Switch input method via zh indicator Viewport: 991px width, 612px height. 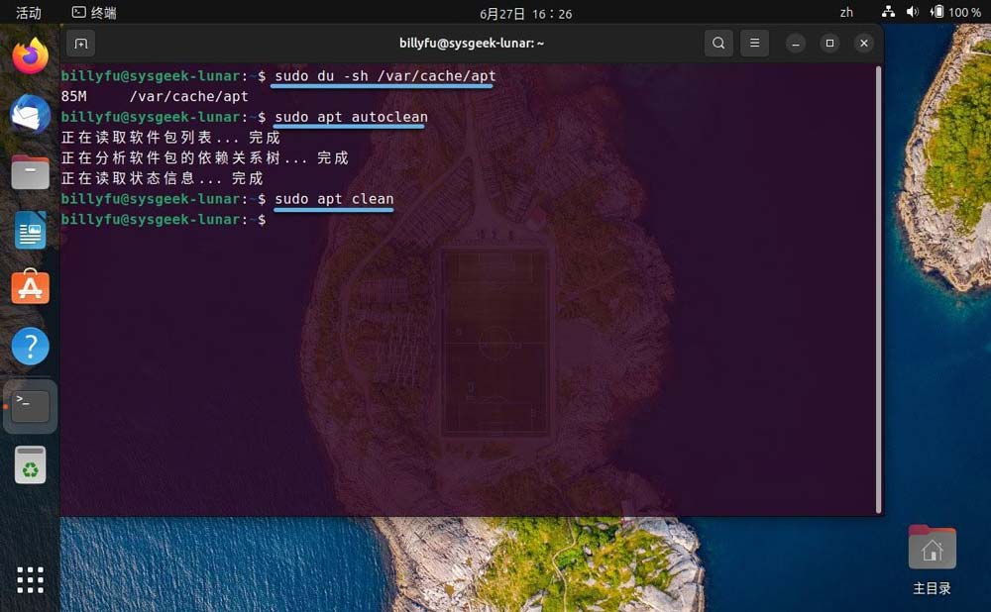pos(846,13)
